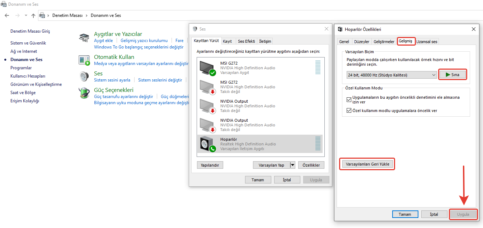This screenshot has height=228, width=483.
Task: Go back with the back arrow button
Action: (x=7, y=15)
